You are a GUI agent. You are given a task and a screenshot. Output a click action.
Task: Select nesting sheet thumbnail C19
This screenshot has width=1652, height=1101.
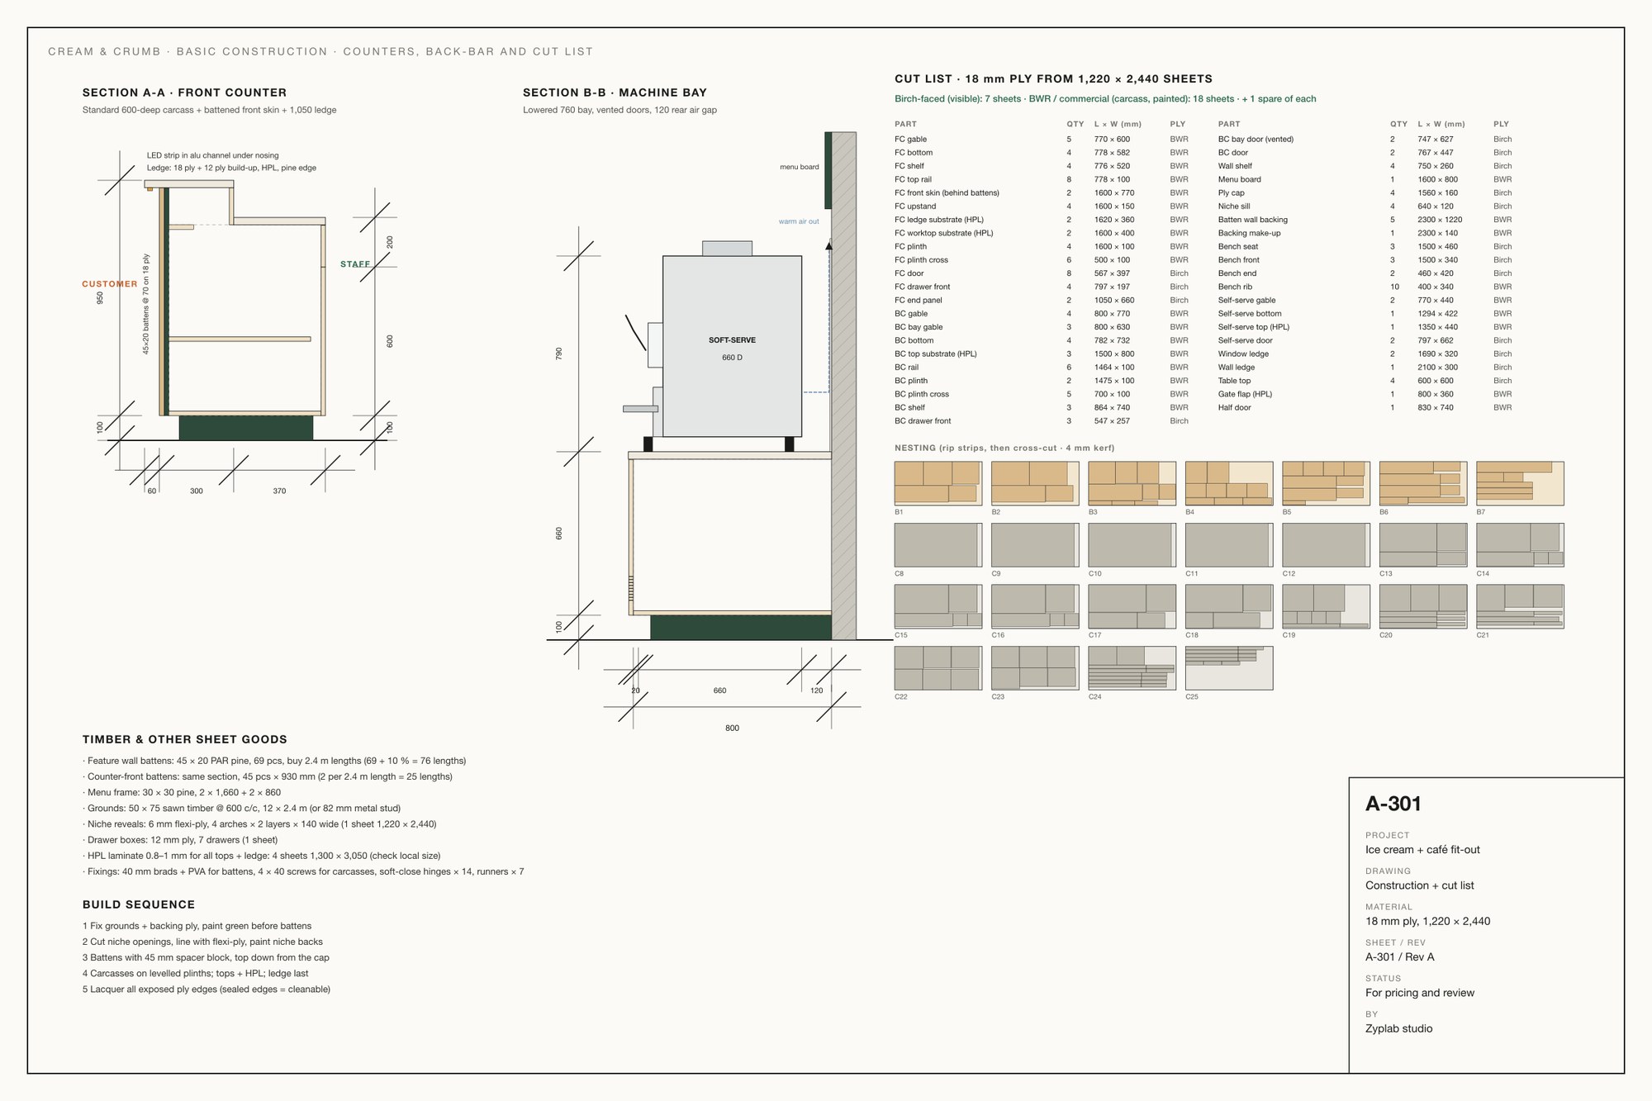1326,606
